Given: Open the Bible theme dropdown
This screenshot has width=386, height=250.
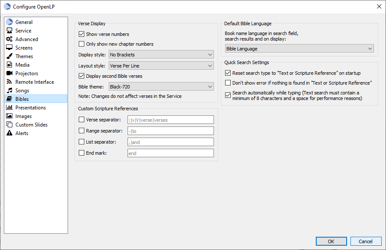Looking at the screenshot, I should pos(161,86).
